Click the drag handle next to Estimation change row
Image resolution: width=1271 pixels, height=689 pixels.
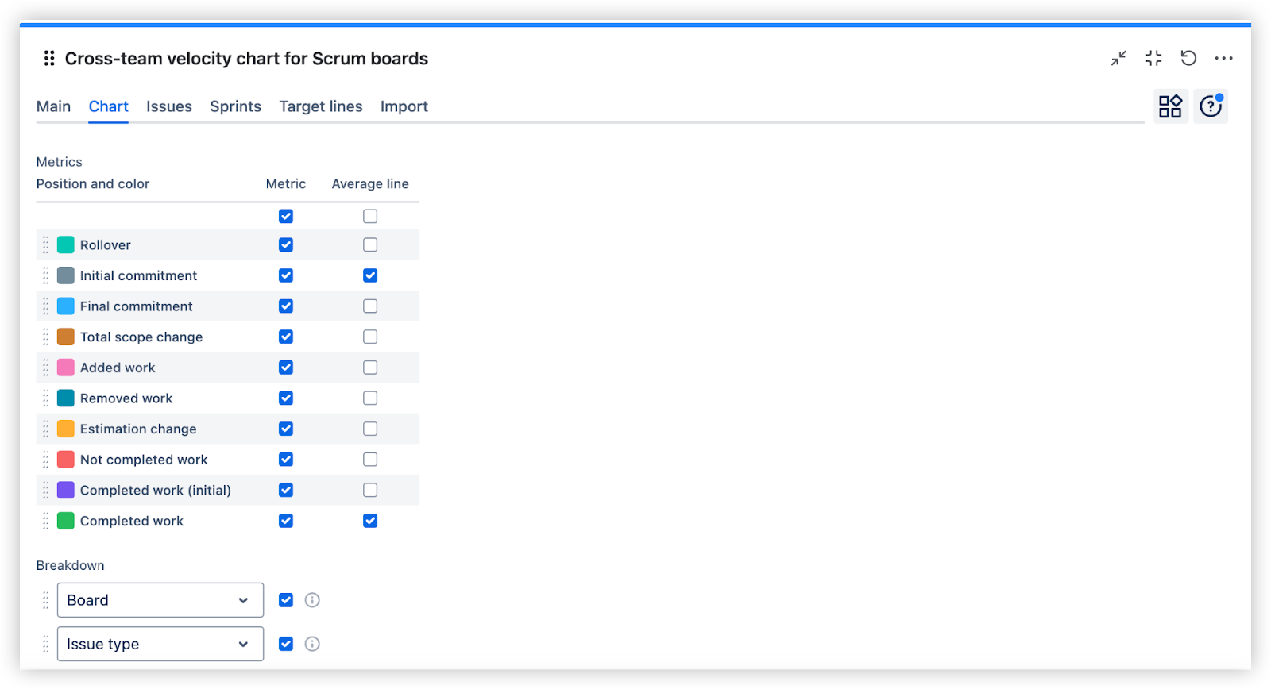(46, 429)
